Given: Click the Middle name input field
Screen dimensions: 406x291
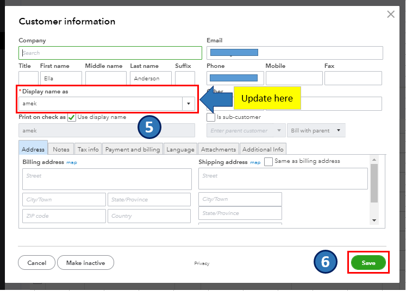Looking at the screenshot, I should tap(106, 78).
